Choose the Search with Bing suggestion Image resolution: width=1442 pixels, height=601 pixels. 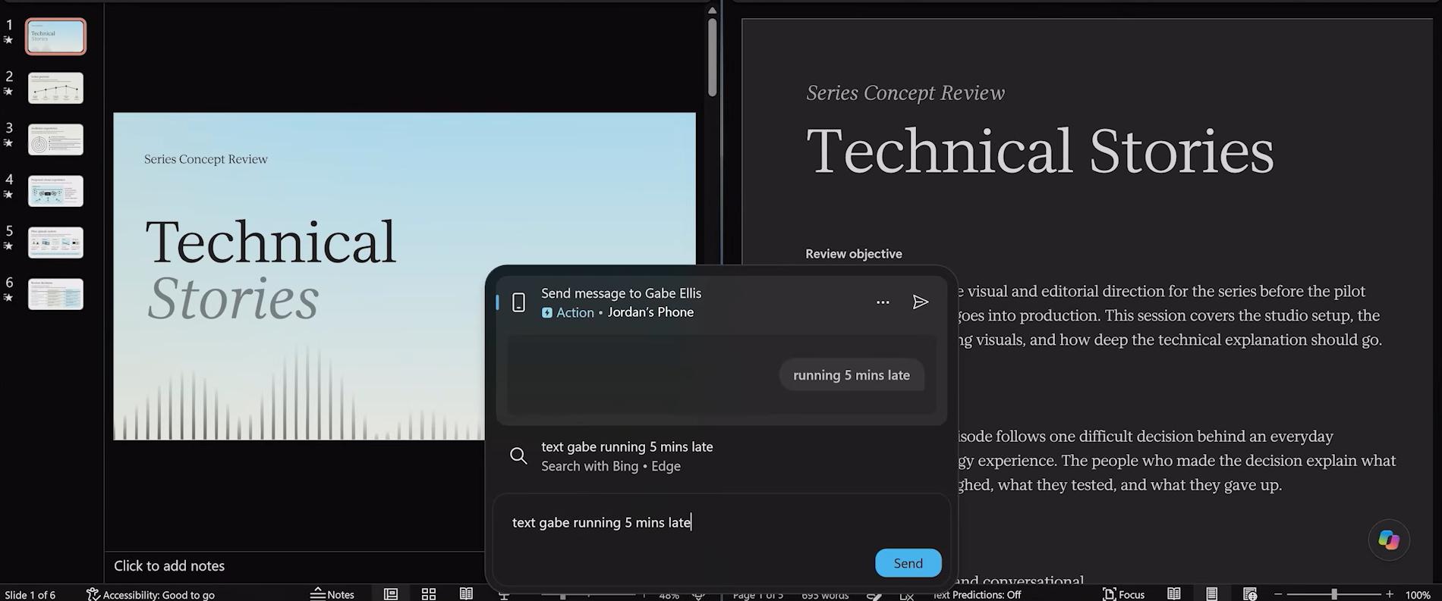pyautogui.click(x=721, y=456)
